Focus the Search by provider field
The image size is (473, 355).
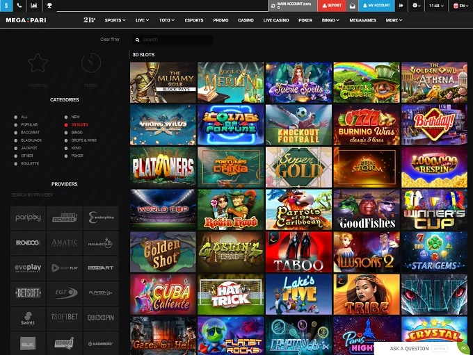click(64, 195)
